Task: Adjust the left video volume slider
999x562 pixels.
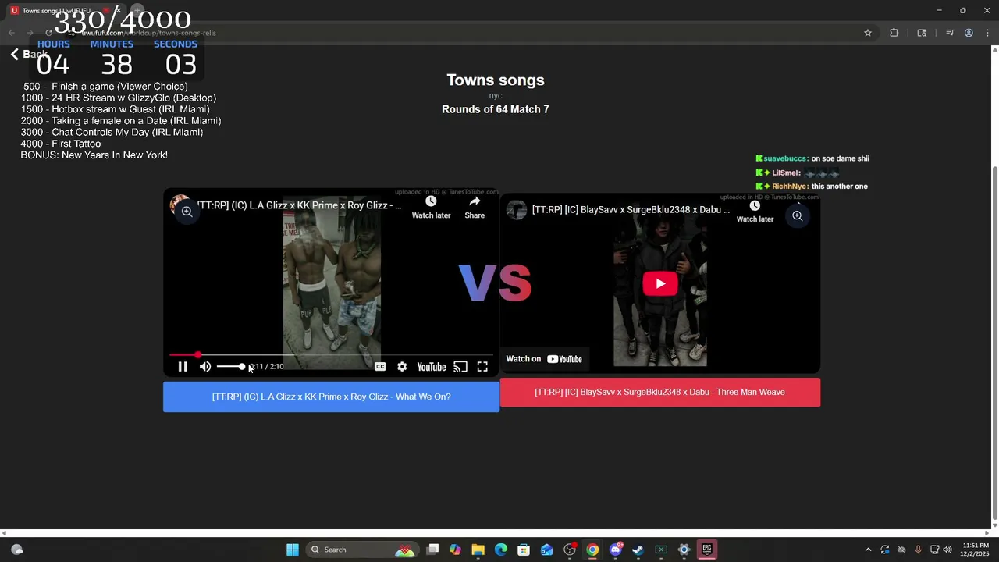Action: point(231,367)
